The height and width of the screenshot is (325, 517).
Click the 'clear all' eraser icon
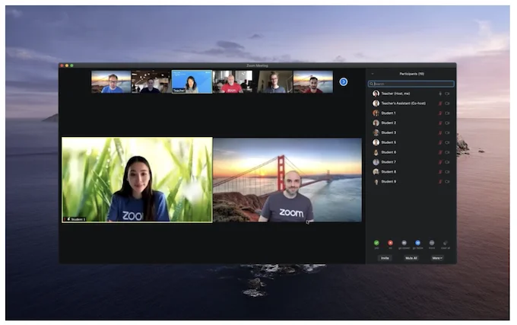point(446,243)
